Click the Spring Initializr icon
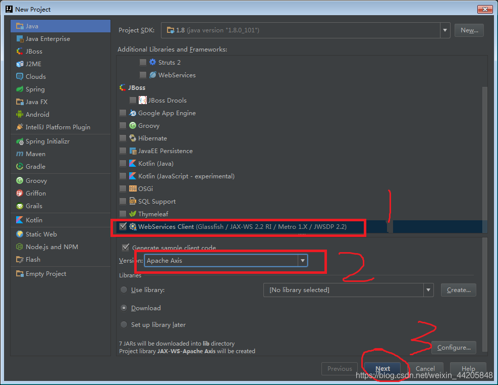The image size is (498, 385). point(20,141)
